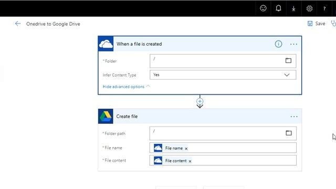336x189 pixels.
Task: Remove the File content dynamic token
Action: pos(190,161)
